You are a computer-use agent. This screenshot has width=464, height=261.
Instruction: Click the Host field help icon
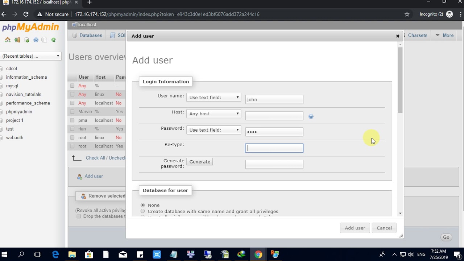click(x=311, y=116)
